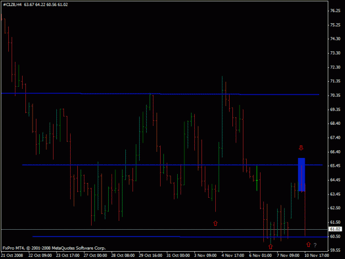Image resolution: width=345 pixels, height=259 pixels.
Task: Click the 76.25 price scale label
Action: click(335, 11)
